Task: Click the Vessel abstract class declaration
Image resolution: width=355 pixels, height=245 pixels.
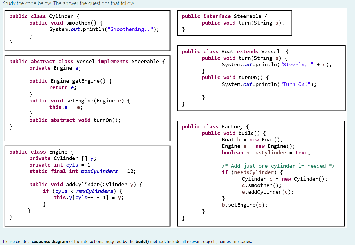Action: pyautogui.click(x=86, y=61)
